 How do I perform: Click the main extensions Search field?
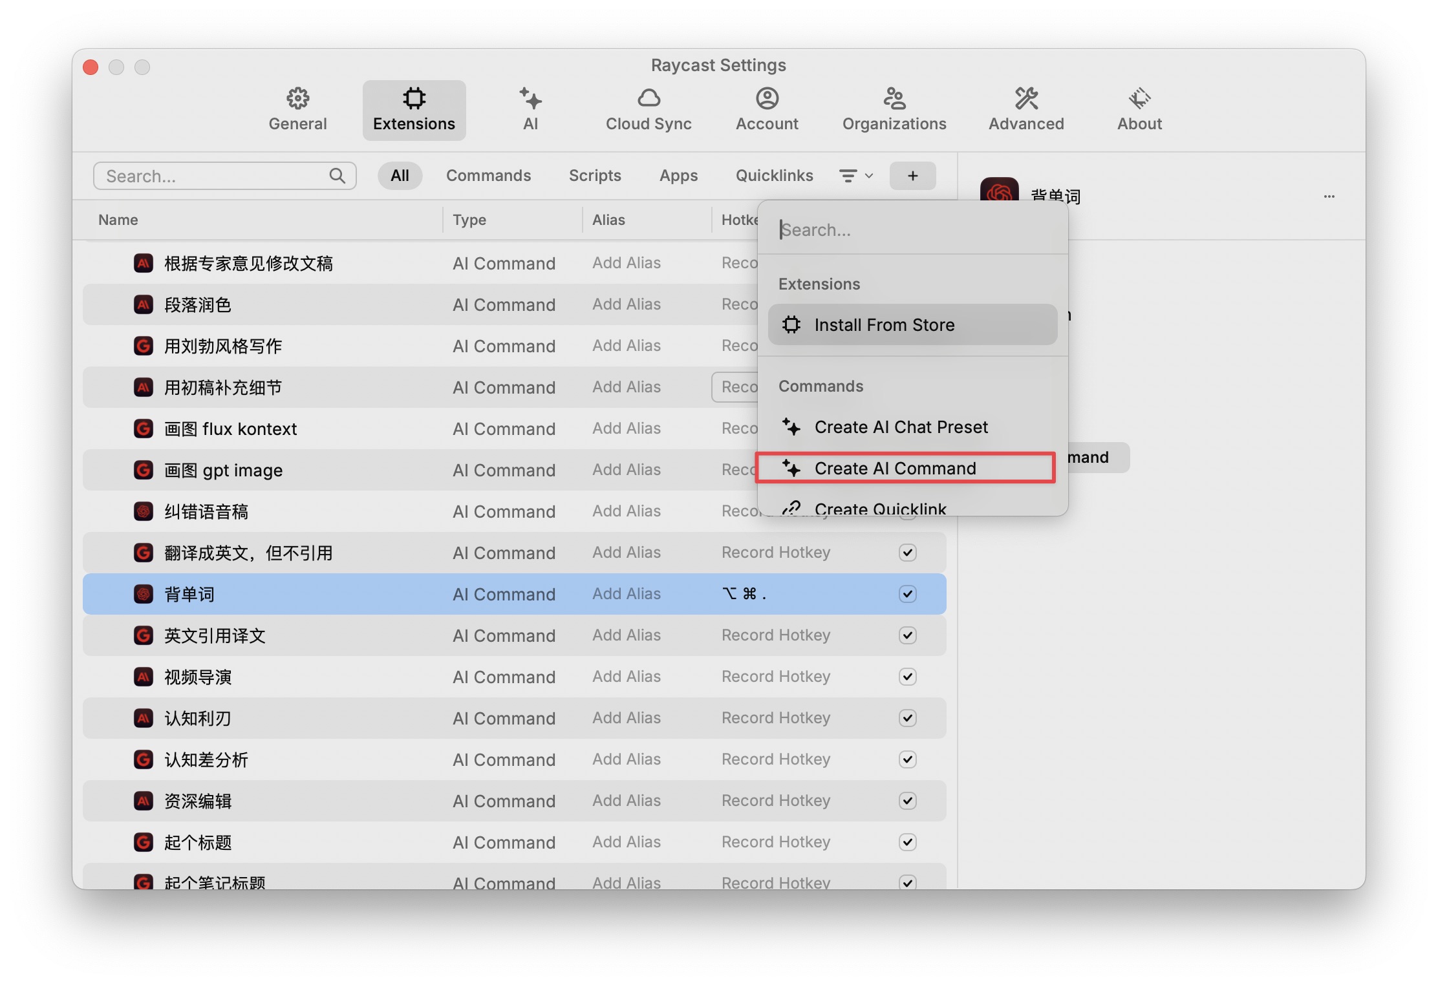pyautogui.click(x=224, y=176)
